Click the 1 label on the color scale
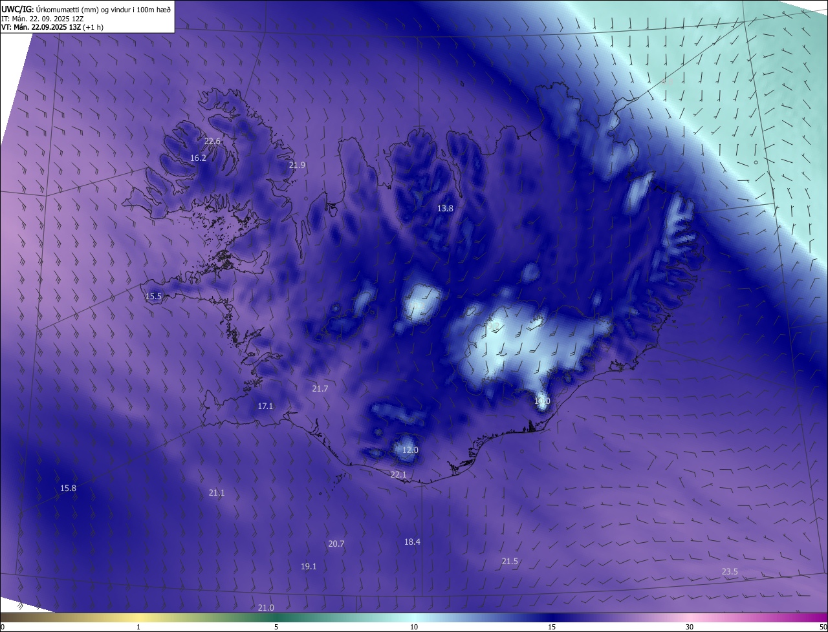This screenshot has height=632, width=828. point(138,627)
